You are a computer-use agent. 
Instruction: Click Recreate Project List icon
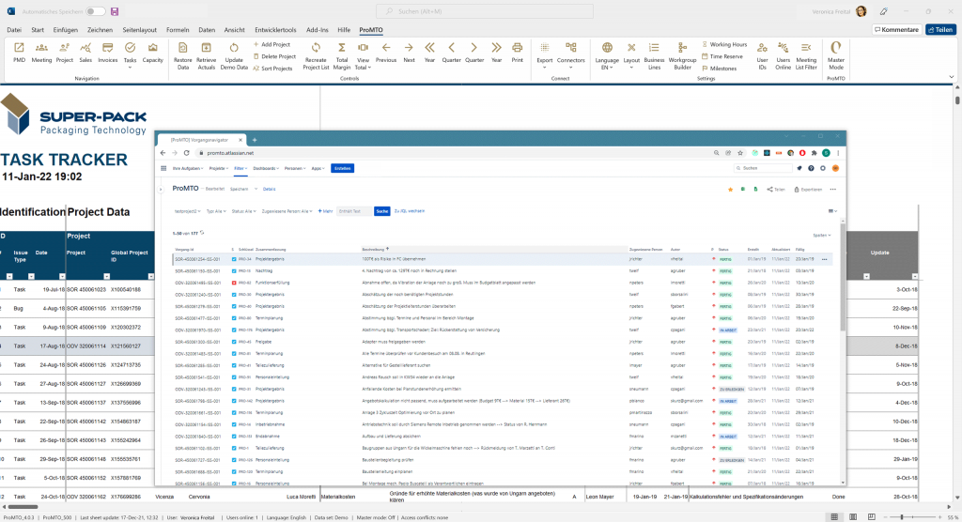(316, 49)
